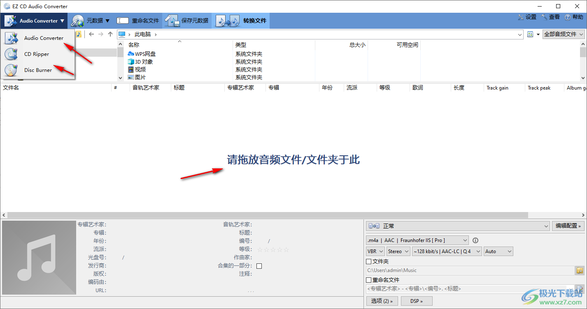Click the convert files music notes icon
Image resolution: width=587 pixels, height=309 pixels.
pos(228,21)
